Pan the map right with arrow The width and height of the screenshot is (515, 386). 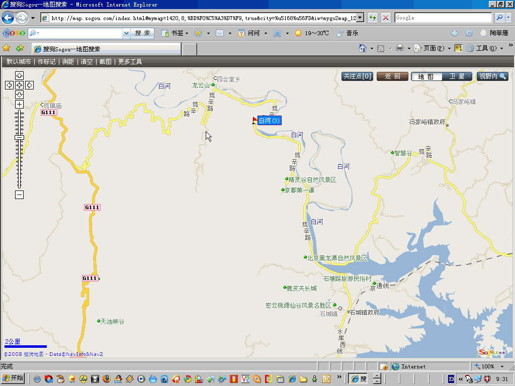(29, 85)
